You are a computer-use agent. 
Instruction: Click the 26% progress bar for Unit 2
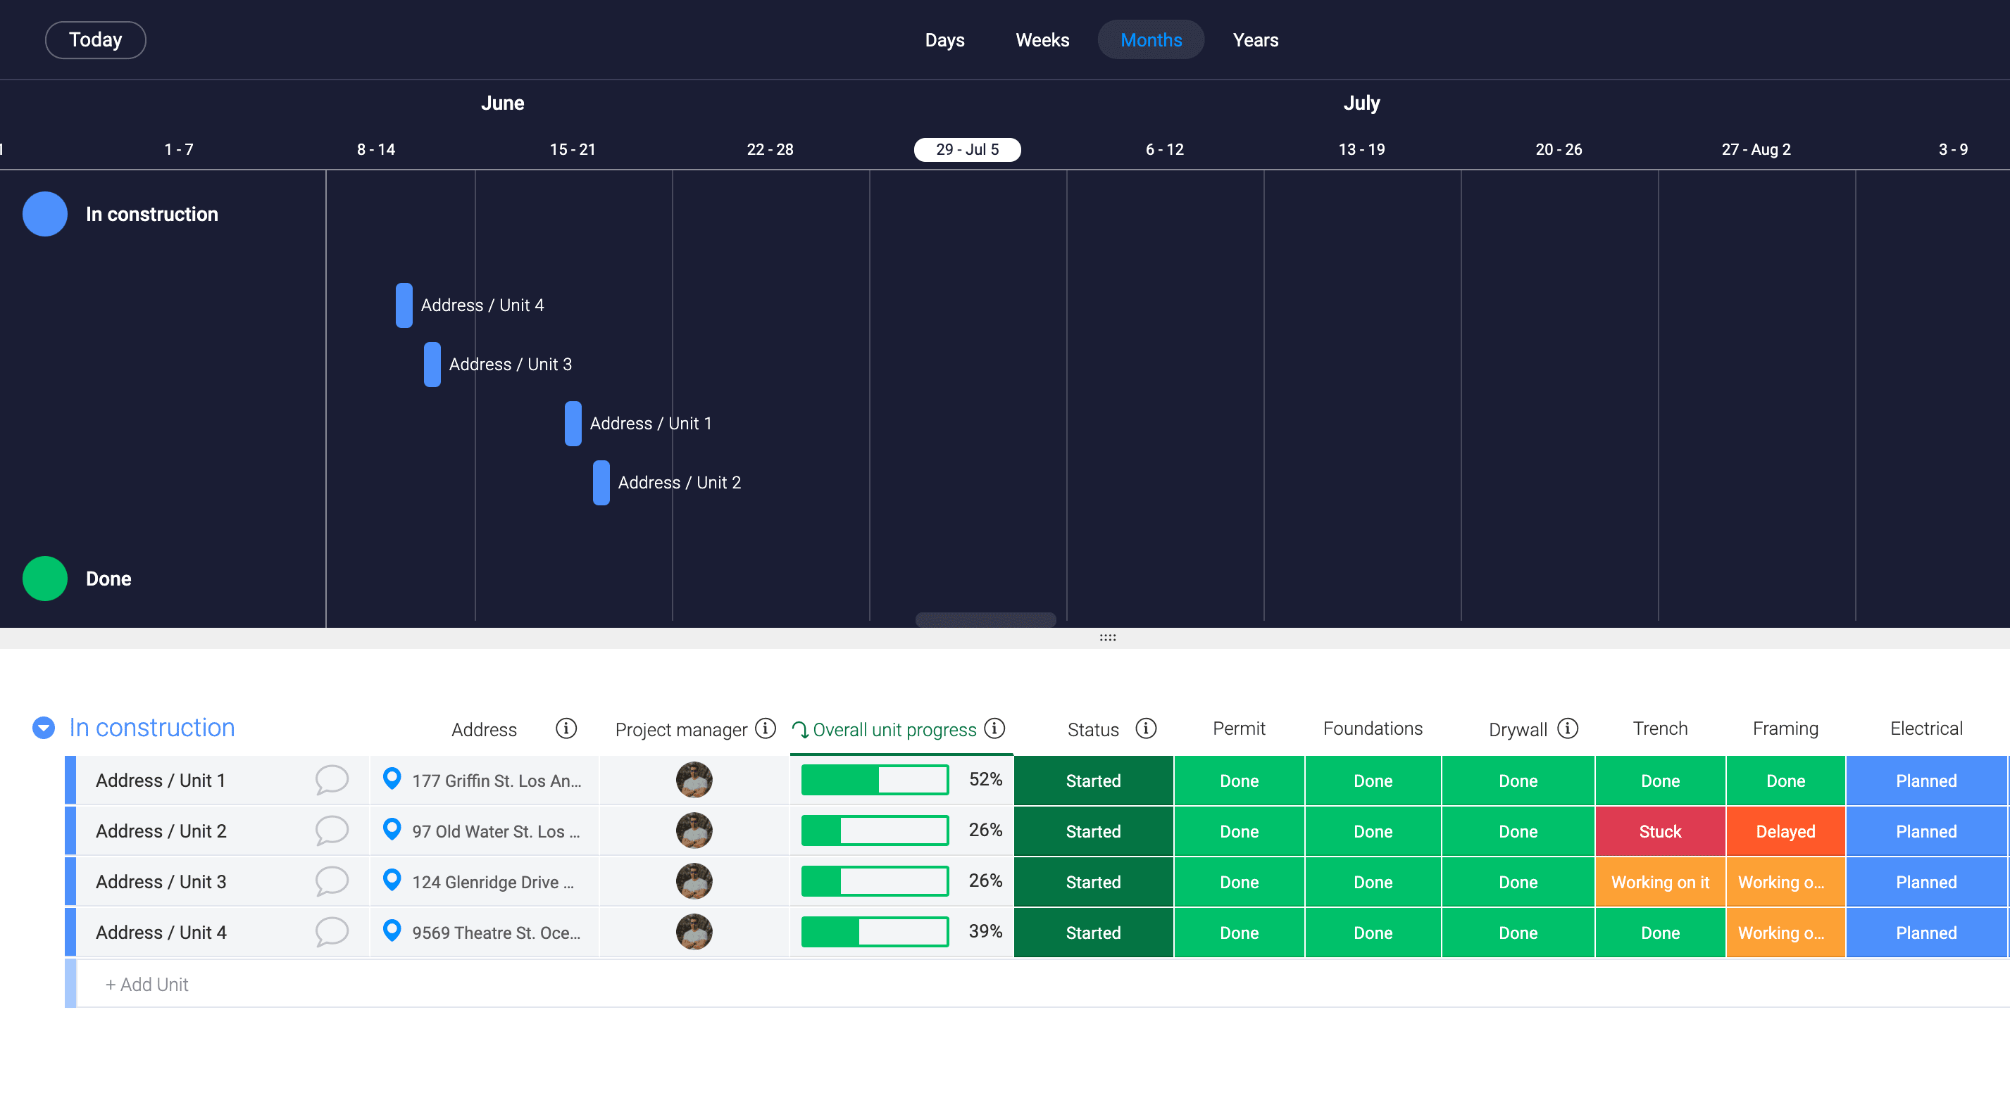875,831
